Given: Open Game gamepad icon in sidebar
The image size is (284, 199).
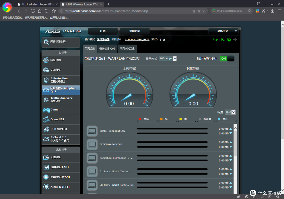Looking at the screenshot, I should (46, 109).
